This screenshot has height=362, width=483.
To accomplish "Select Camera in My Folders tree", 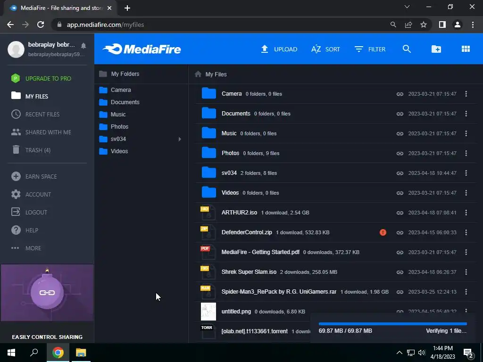I will point(115,90).
